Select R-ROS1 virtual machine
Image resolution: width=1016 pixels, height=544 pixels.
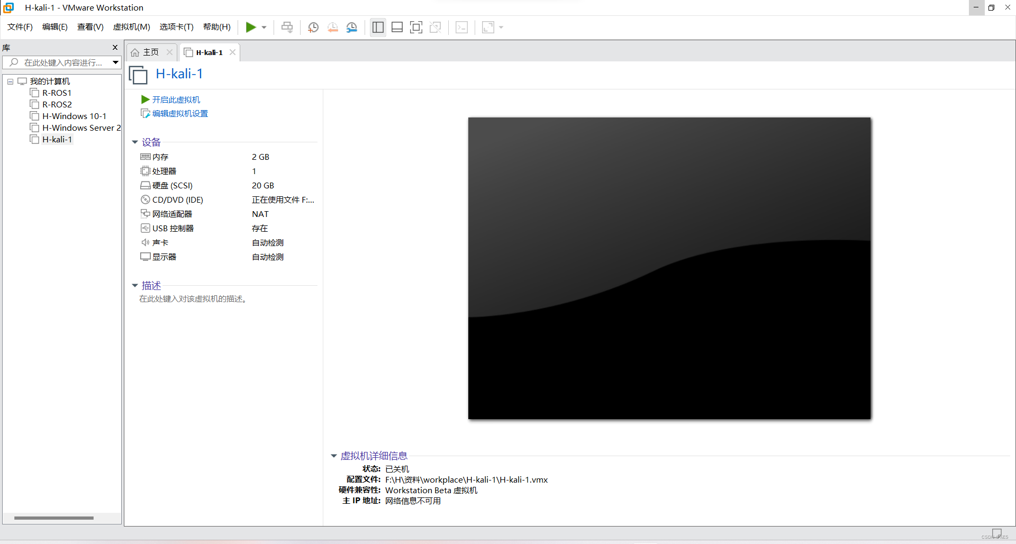point(57,93)
